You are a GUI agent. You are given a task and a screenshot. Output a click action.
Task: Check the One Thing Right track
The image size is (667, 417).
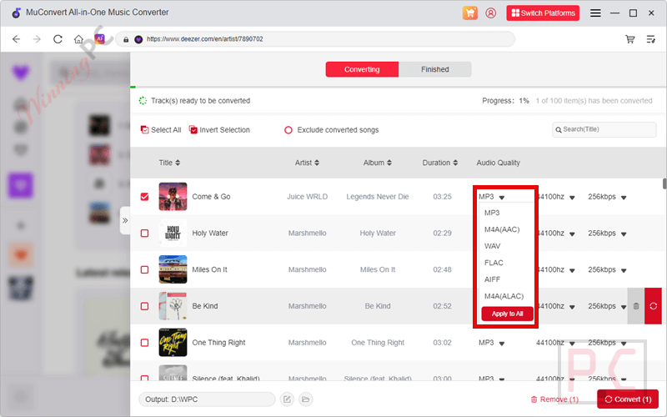[x=144, y=343]
